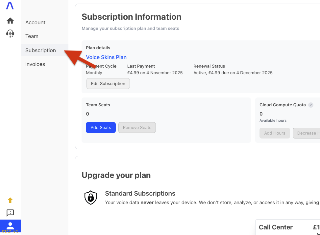Viewport: 320px width, 235px height.
Task: Click the yellow upgrade arrow icon
Action: (x=10, y=200)
